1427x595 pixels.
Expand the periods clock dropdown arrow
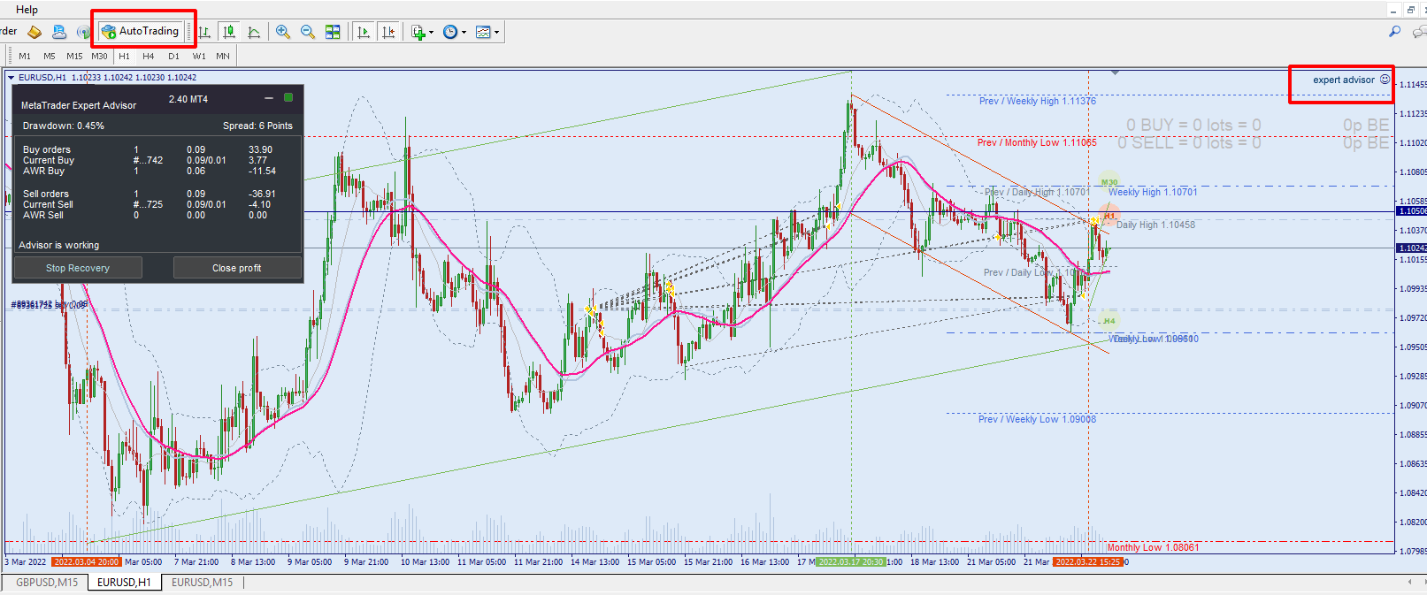coord(464,33)
